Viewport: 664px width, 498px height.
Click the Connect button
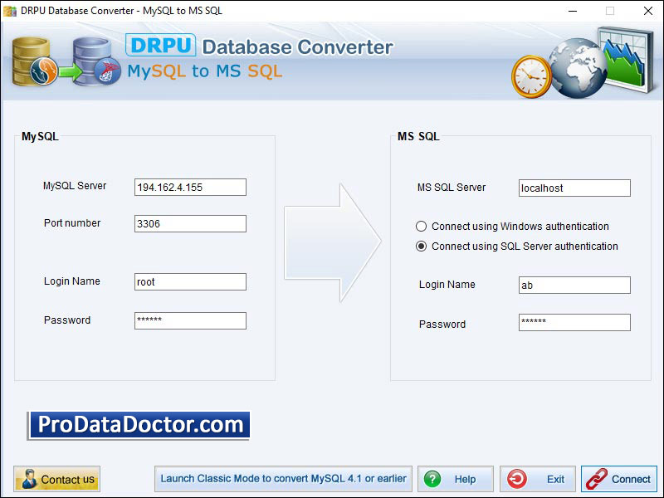tap(618, 479)
